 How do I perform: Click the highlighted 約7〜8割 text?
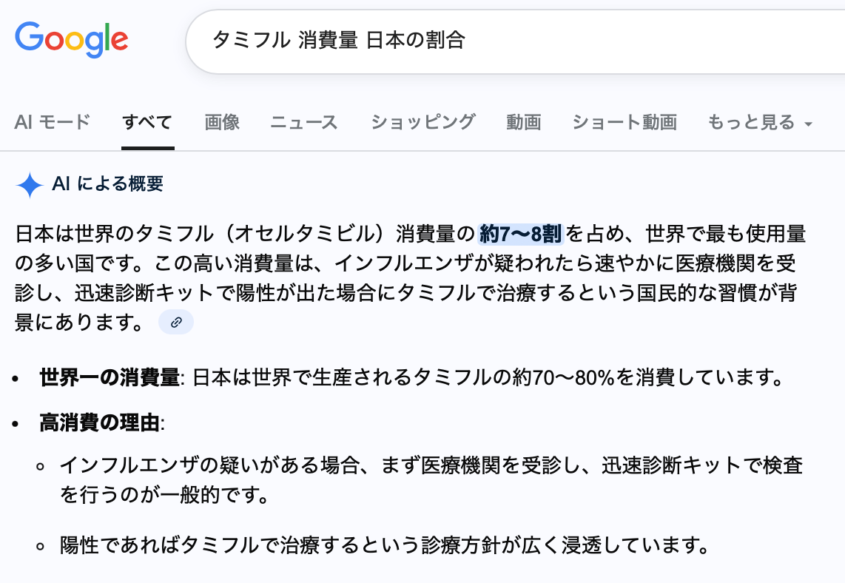click(521, 235)
